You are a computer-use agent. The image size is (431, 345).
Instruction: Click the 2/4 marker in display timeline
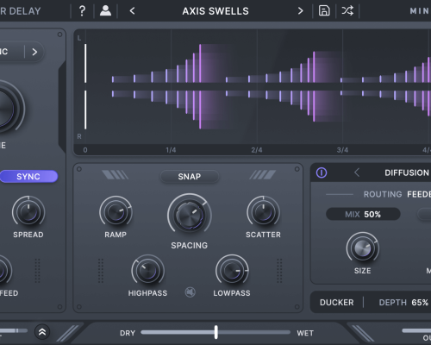point(257,150)
